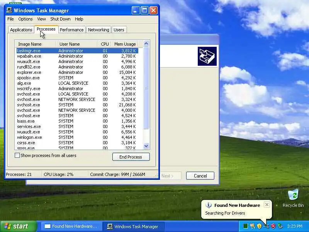309x232 pixels.
Task: Sort by CPU column header
Action: tap(104, 44)
